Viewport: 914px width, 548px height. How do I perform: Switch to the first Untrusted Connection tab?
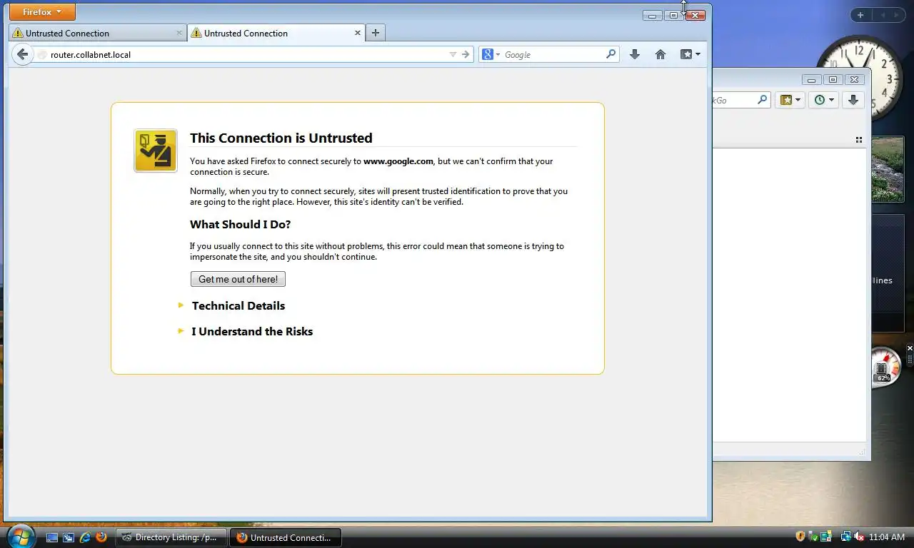(x=98, y=33)
